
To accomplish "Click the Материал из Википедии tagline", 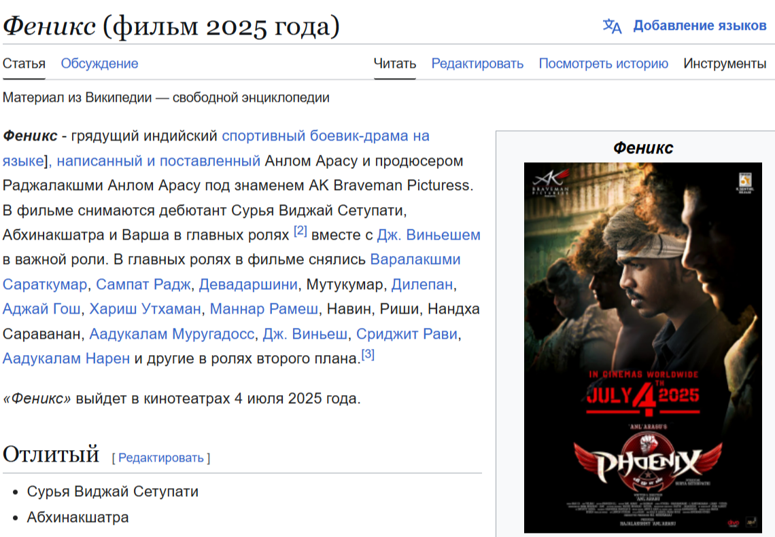I will click(x=166, y=98).
